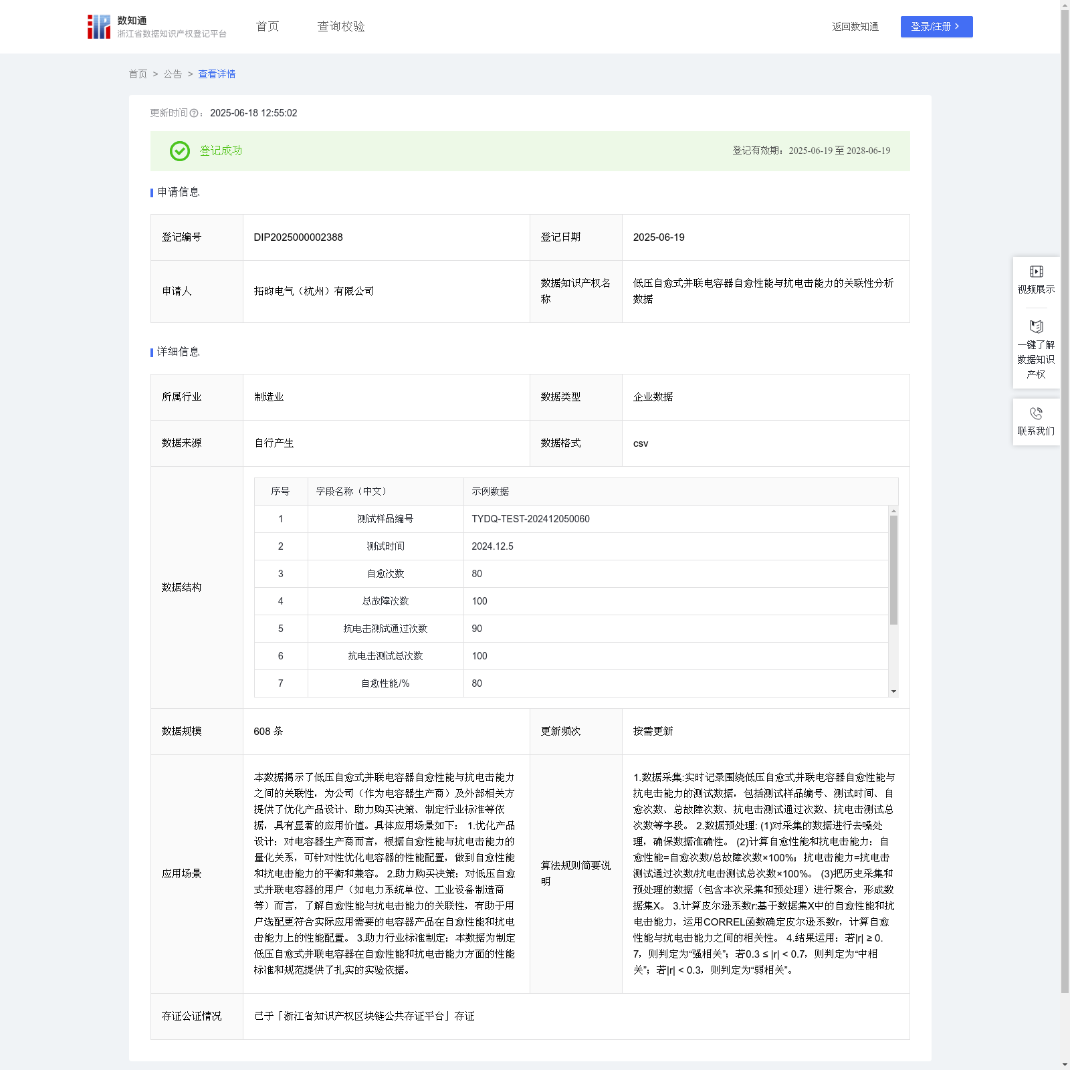Click the 一键了解数据知识产权 book icon
The image size is (1070, 1070).
click(x=1036, y=327)
